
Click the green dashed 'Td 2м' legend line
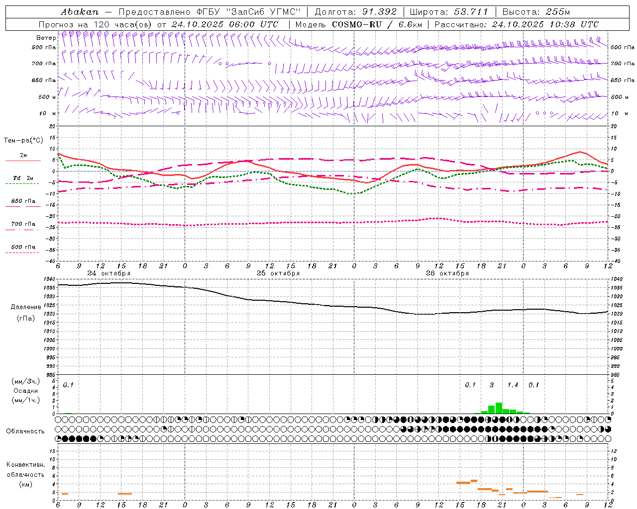(22, 184)
